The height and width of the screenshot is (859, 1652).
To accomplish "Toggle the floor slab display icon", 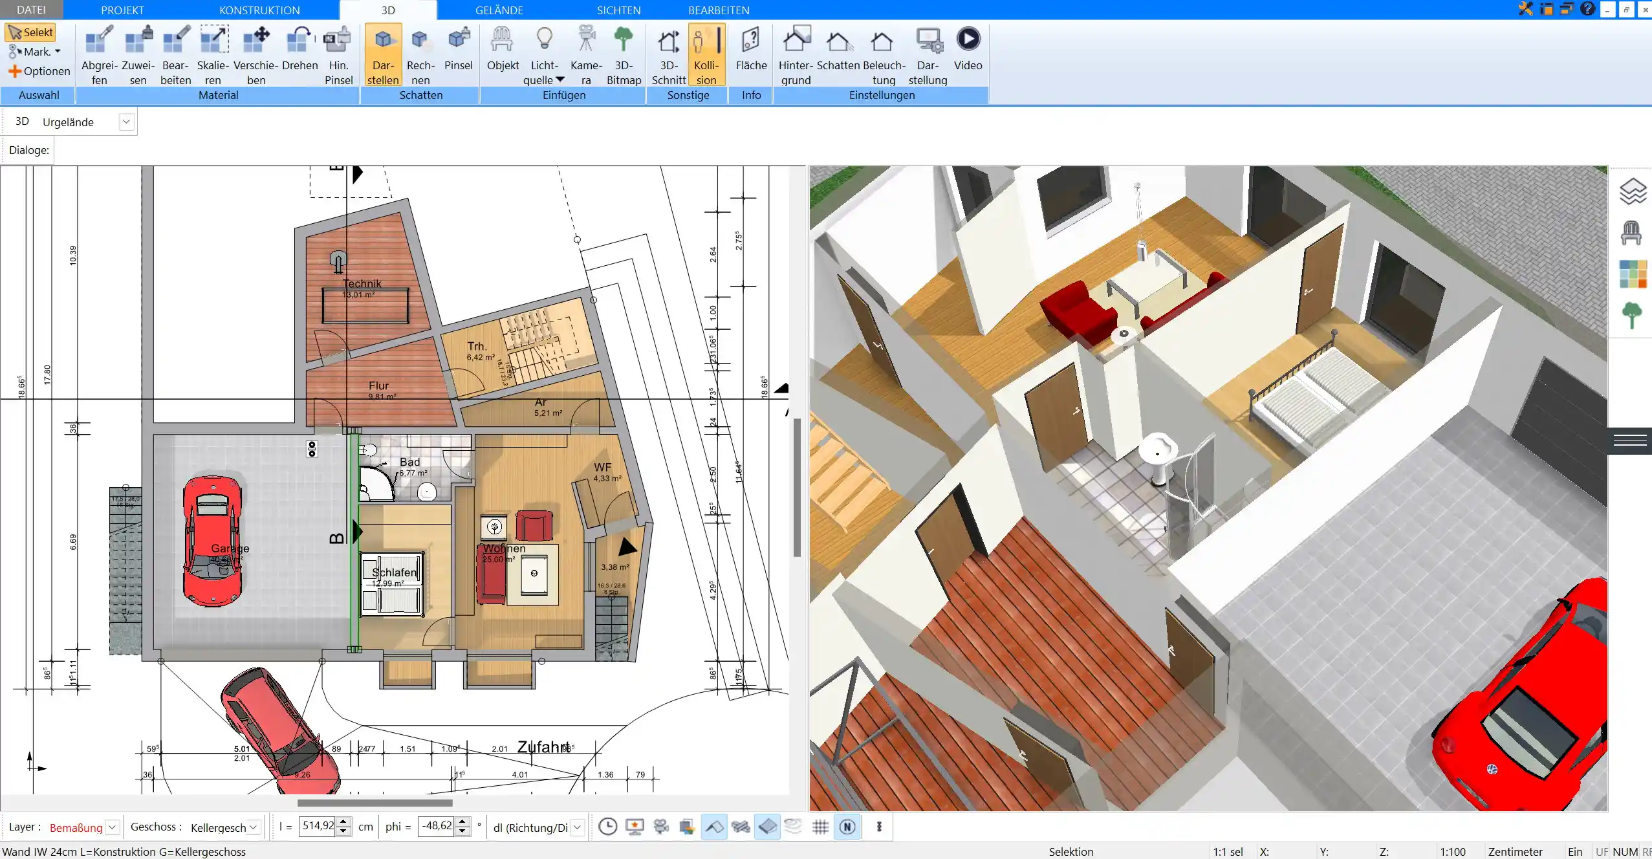I will (x=767, y=827).
